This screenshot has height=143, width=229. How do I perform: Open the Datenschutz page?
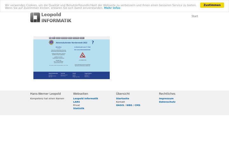tap(167, 102)
